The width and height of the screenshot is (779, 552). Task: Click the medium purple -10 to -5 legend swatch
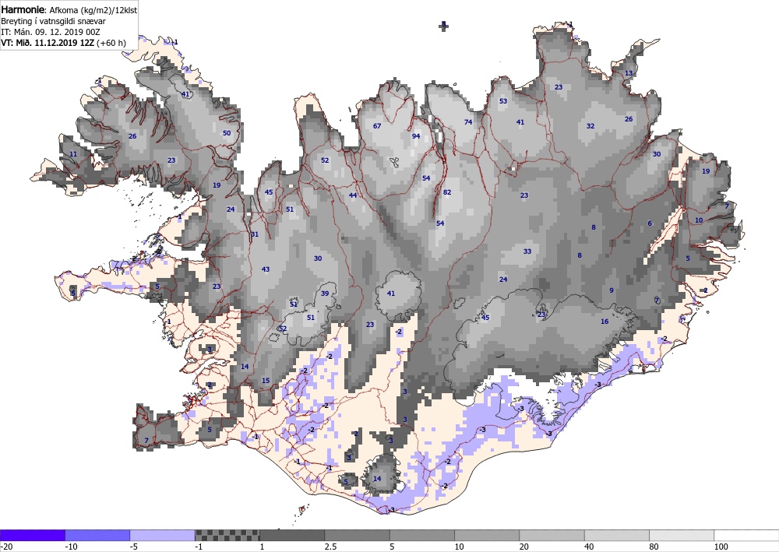[x=97, y=535]
